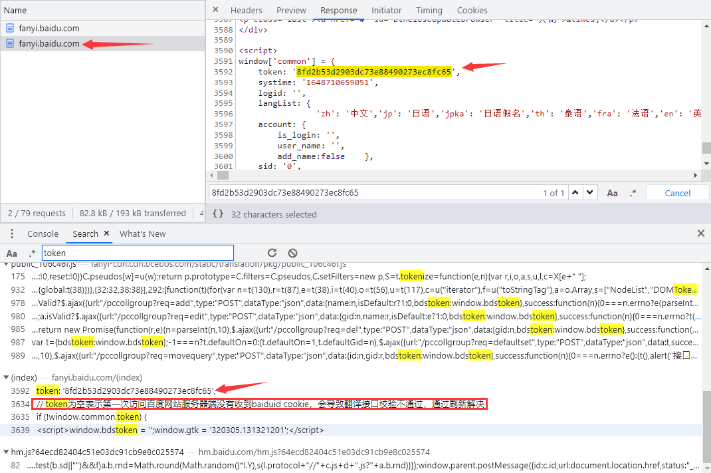Select the first fanyi.baidu.com request
The image size is (711, 473).
pos(49,28)
